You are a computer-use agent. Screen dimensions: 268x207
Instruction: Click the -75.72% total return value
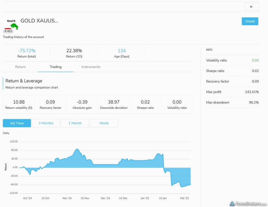pos(27,51)
